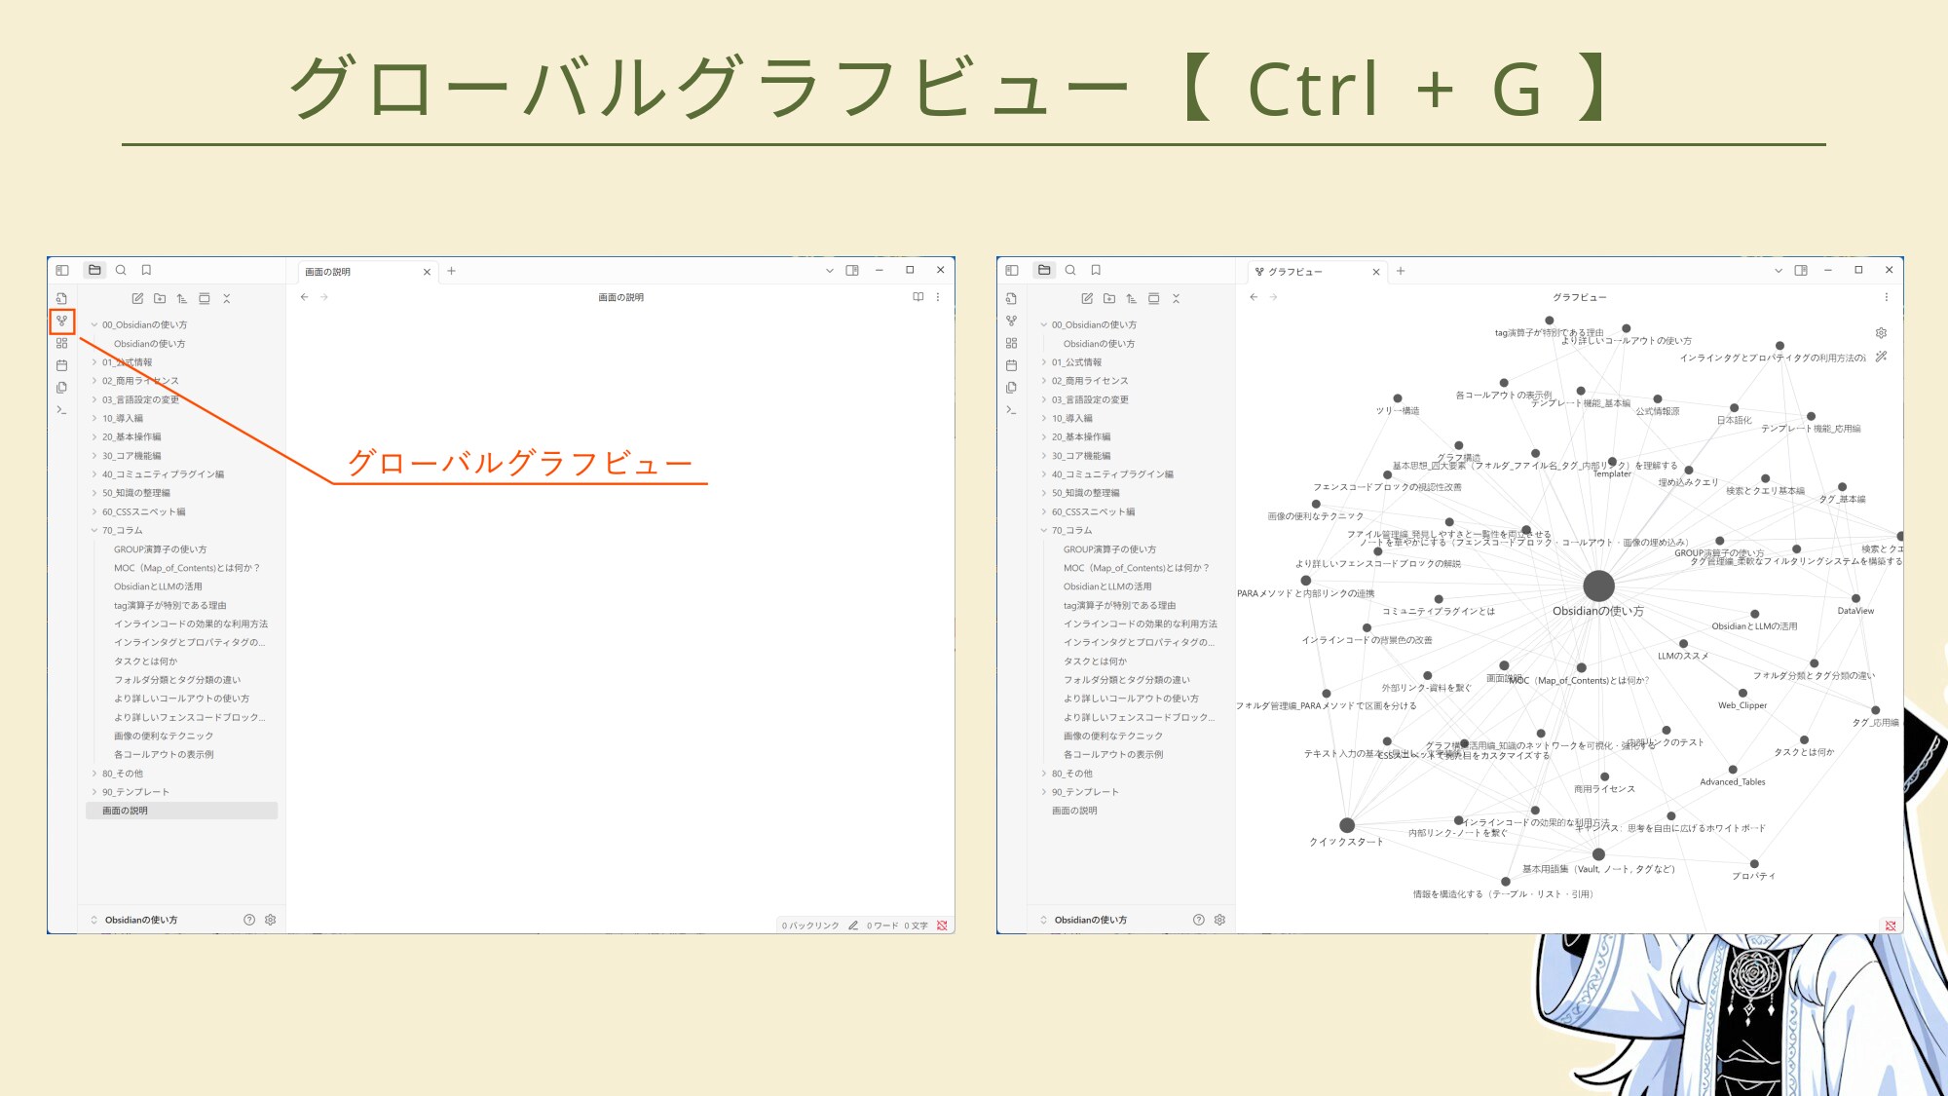This screenshot has width=1948, height=1096.
Task: Open bookmarks icon in right window
Action: point(1096,270)
